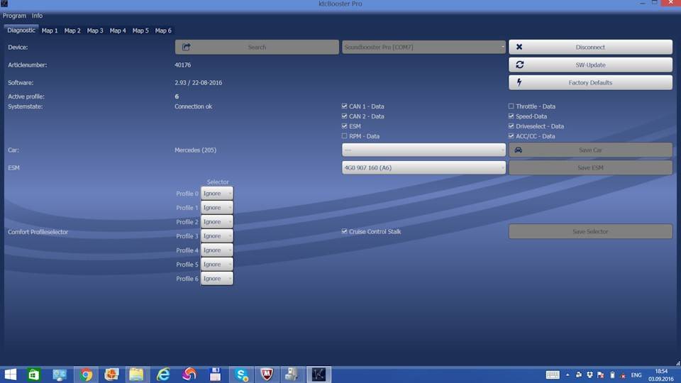681x383 pixels.
Task: Click the Dropbox tray icon
Action: pos(589,374)
